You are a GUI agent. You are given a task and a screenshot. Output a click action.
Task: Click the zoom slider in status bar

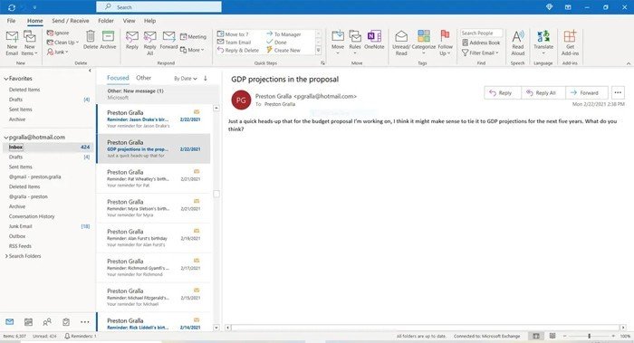(x=589, y=336)
